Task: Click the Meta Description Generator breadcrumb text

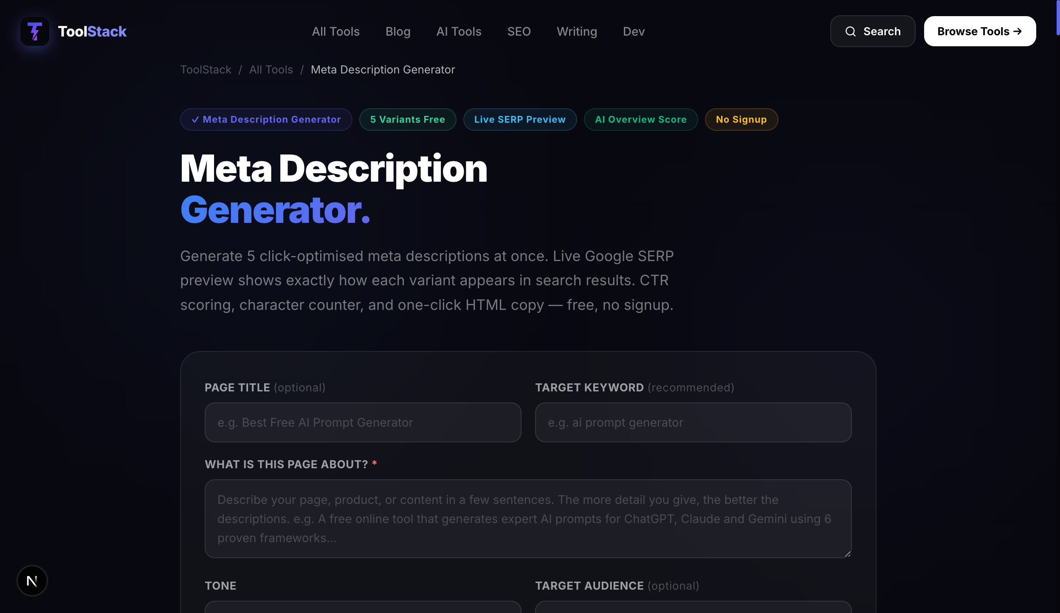Action: 383,70
